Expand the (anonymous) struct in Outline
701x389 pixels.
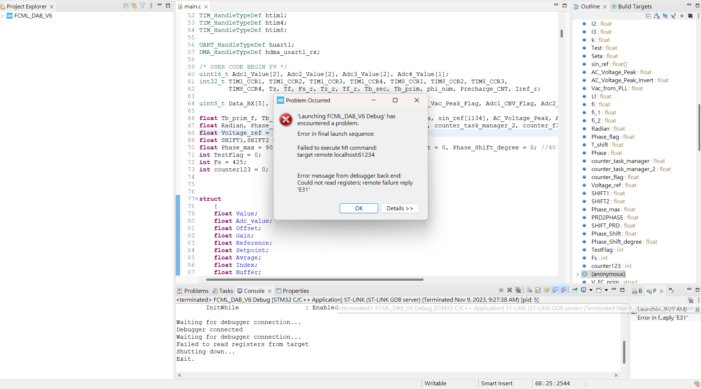[577, 274]
